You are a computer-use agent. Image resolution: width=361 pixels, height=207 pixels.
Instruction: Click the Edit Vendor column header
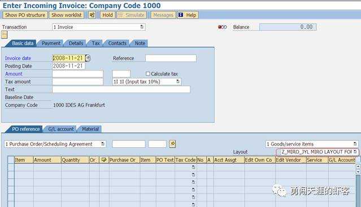point(291,160)
